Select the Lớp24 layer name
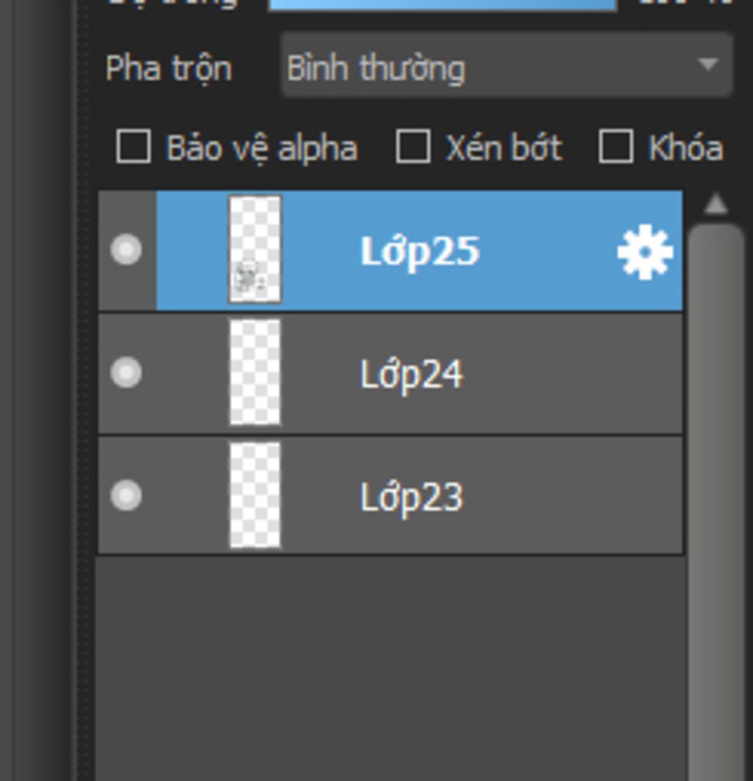The image size is (753, 781). click(411, 374)
